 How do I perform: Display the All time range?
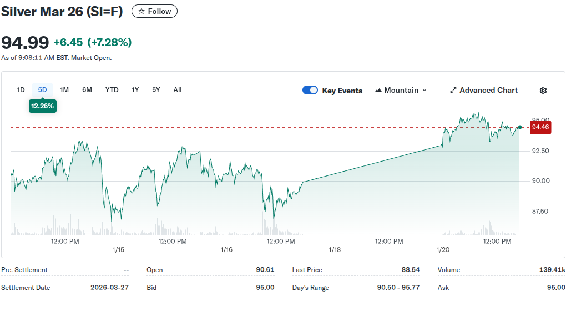[178, 90]
